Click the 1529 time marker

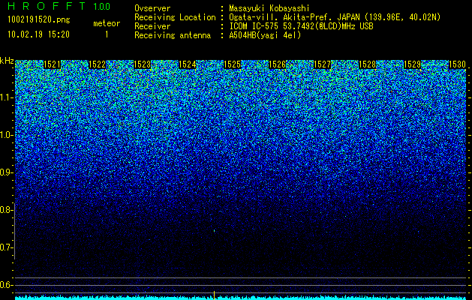pyautogui.click(x=413, y=64)
